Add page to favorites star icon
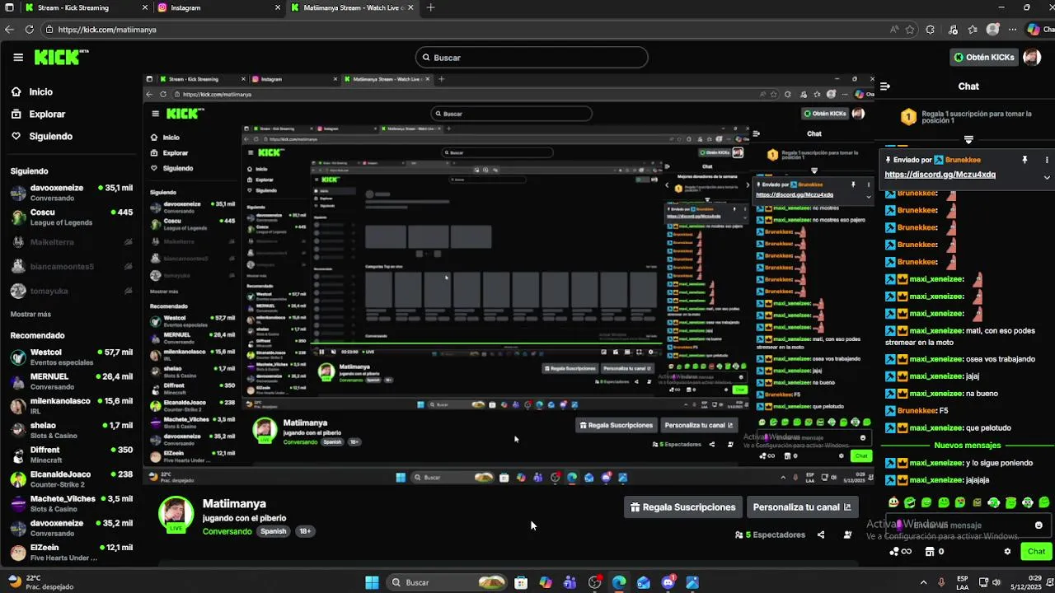 coord(911,30)
